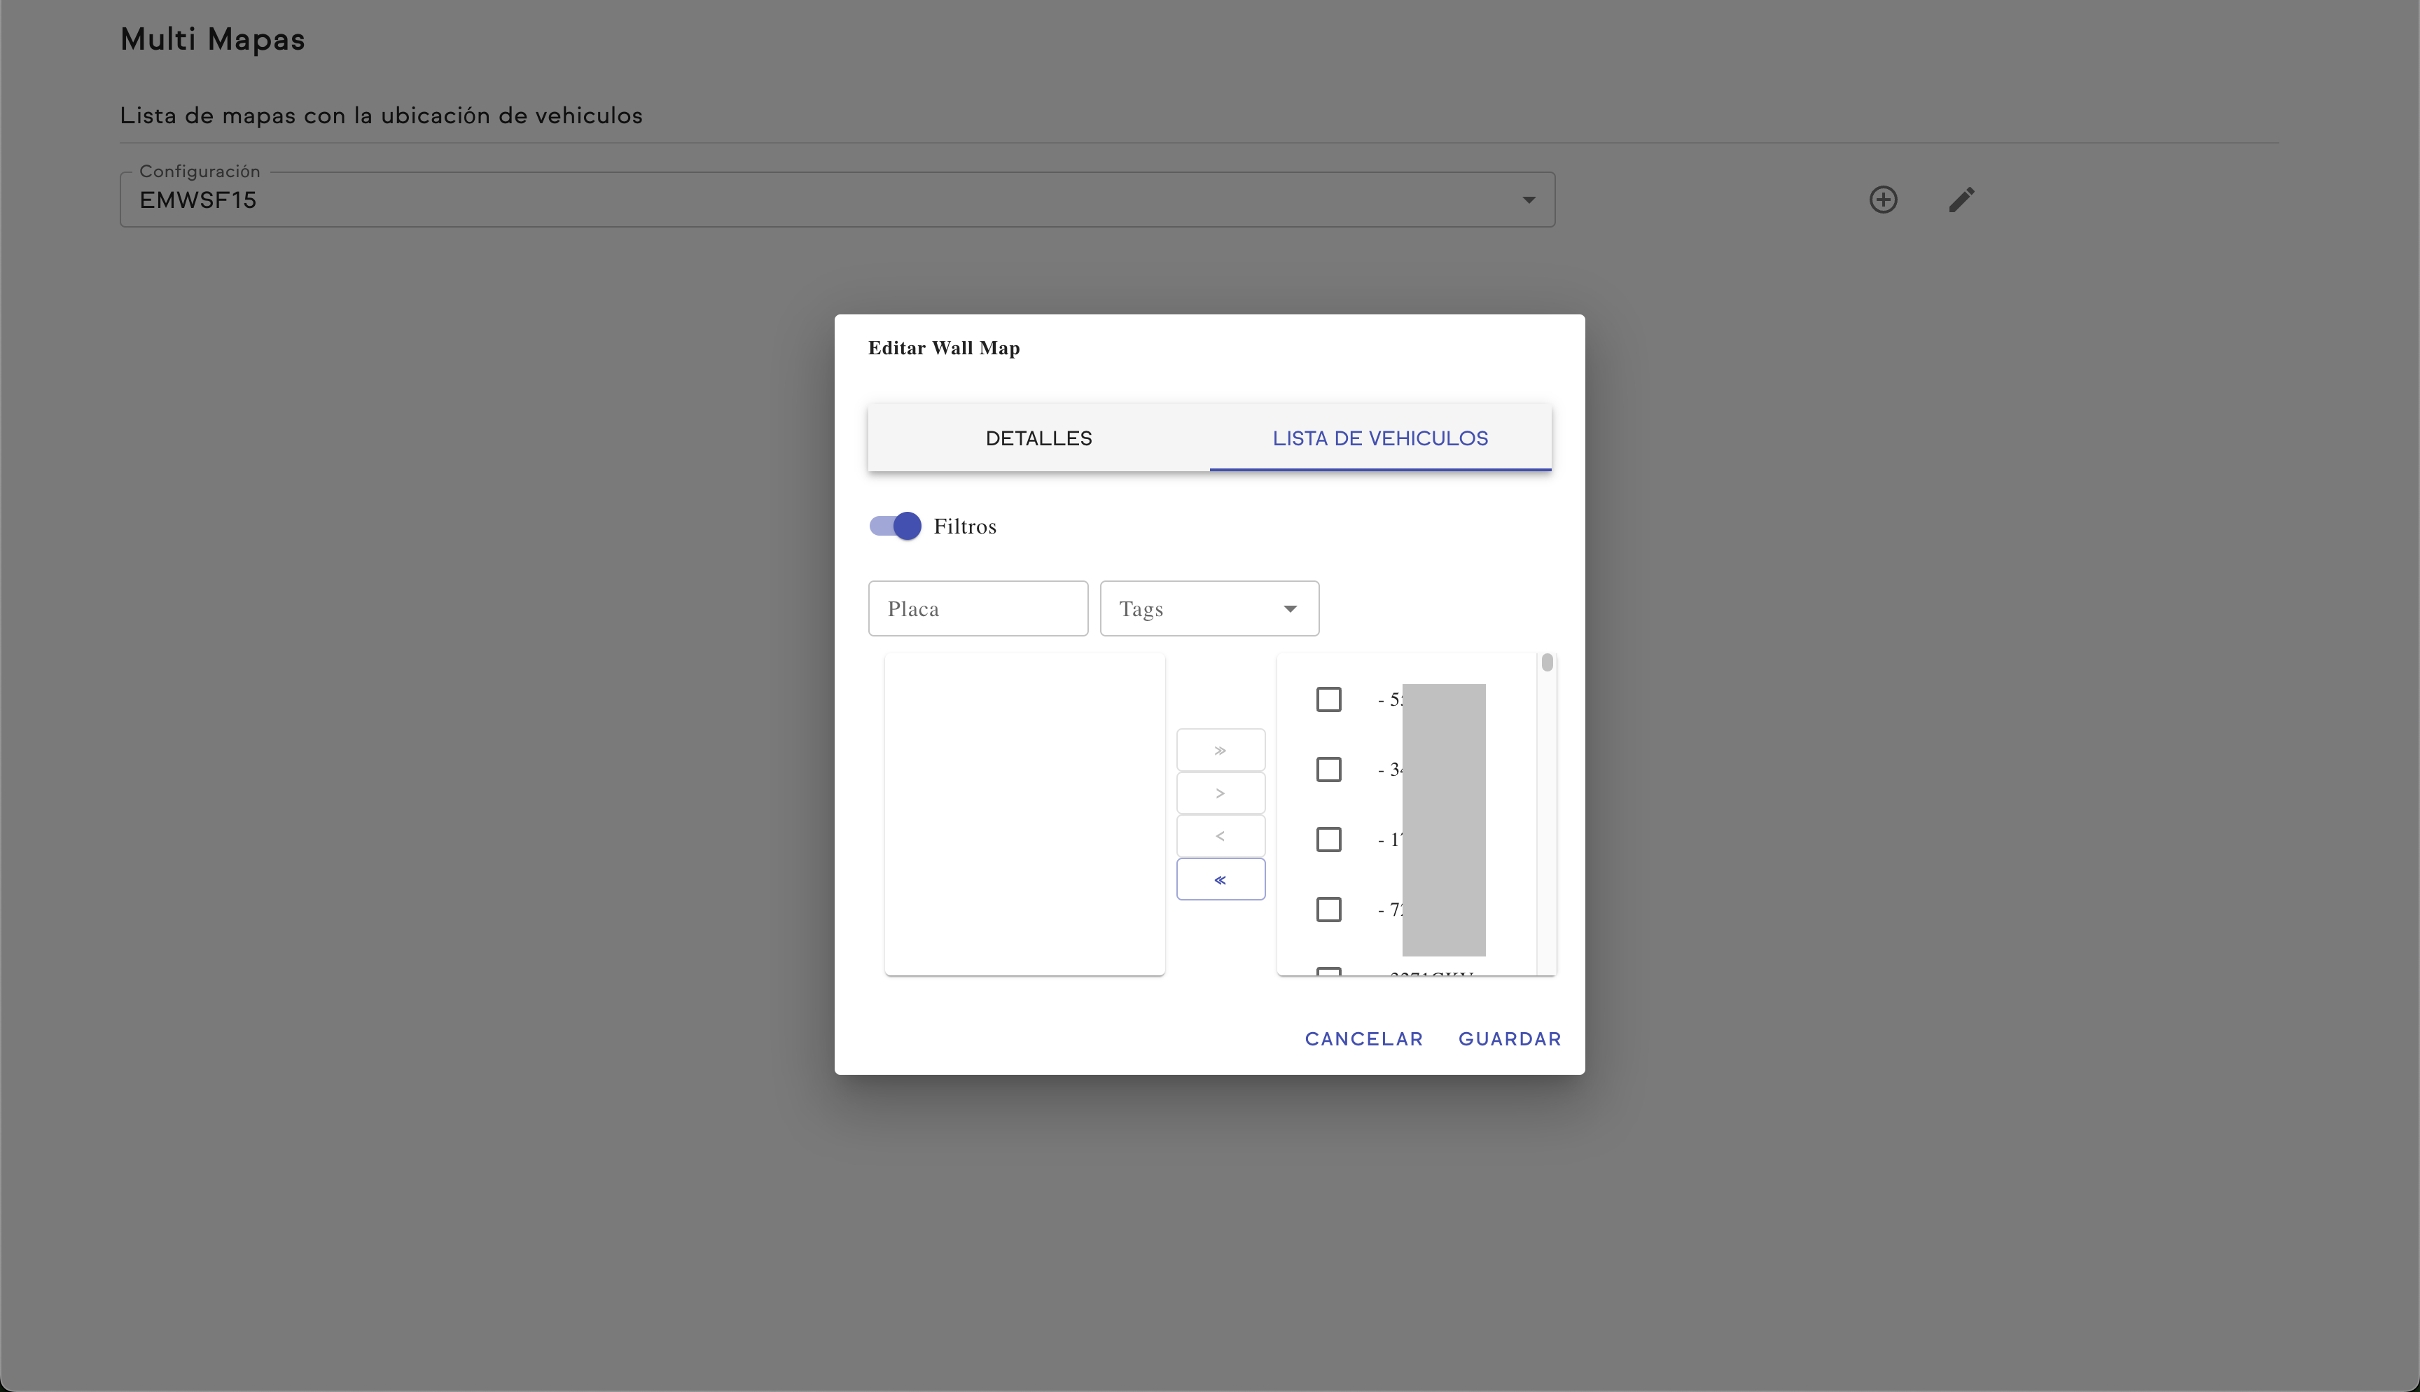The image size is (2420, 1392).
Task: Tick the vehicle checkbox starting with 1
Action: coord(1328,840)
